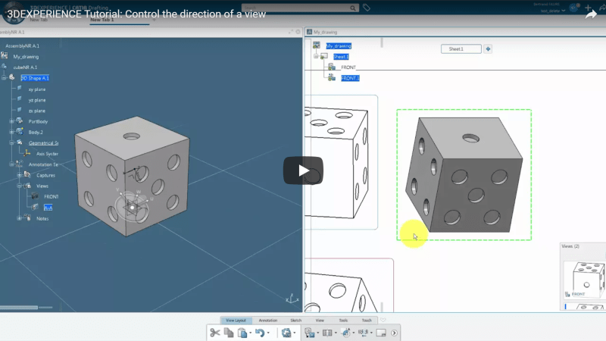
Task: Select FRONT view in the 3D tree
Action: tap(51, 197)
